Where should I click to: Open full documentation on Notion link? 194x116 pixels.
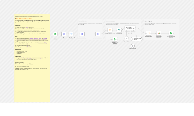(24, 19)
